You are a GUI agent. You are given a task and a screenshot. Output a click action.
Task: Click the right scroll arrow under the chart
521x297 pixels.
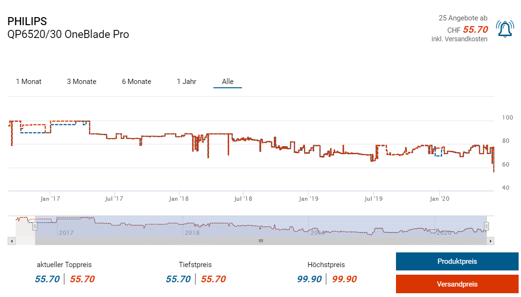pos(491,241)
